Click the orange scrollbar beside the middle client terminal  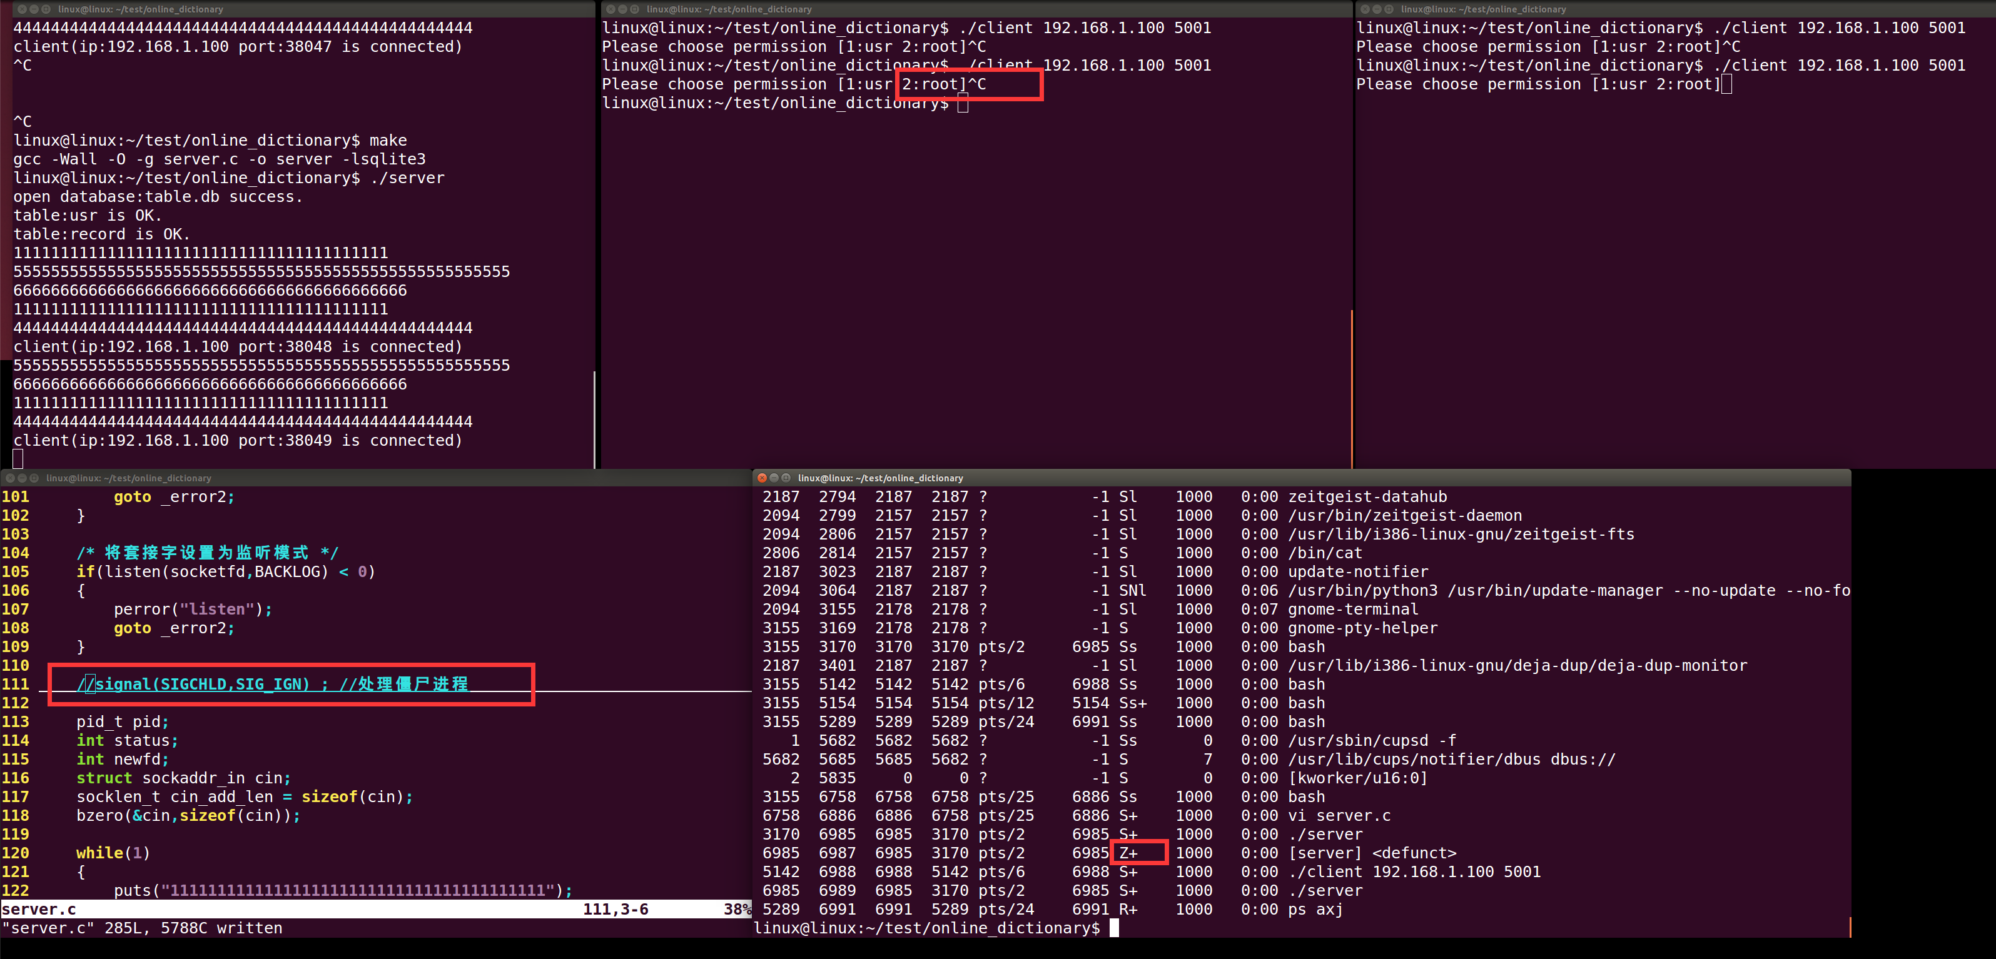tap(1352, 389)
